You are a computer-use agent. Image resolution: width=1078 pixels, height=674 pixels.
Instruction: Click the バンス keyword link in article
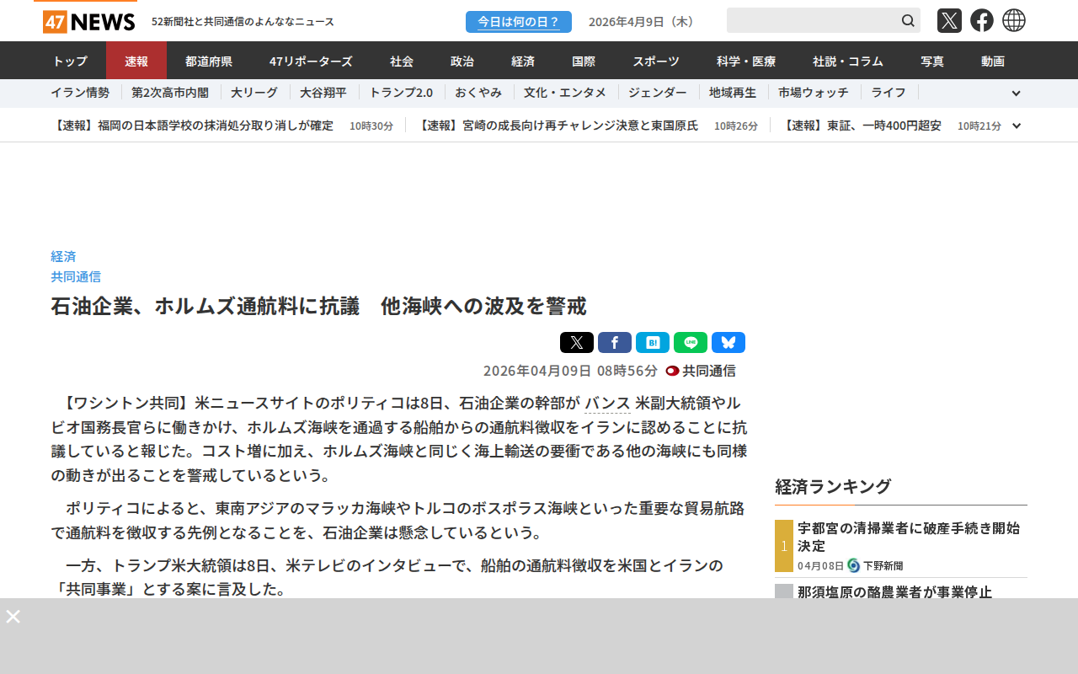[607, 403]
